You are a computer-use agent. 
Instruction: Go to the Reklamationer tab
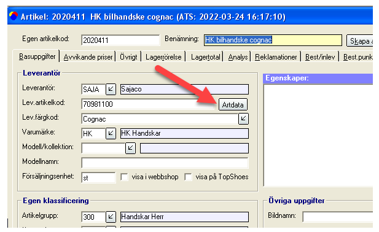click(276, 57)
